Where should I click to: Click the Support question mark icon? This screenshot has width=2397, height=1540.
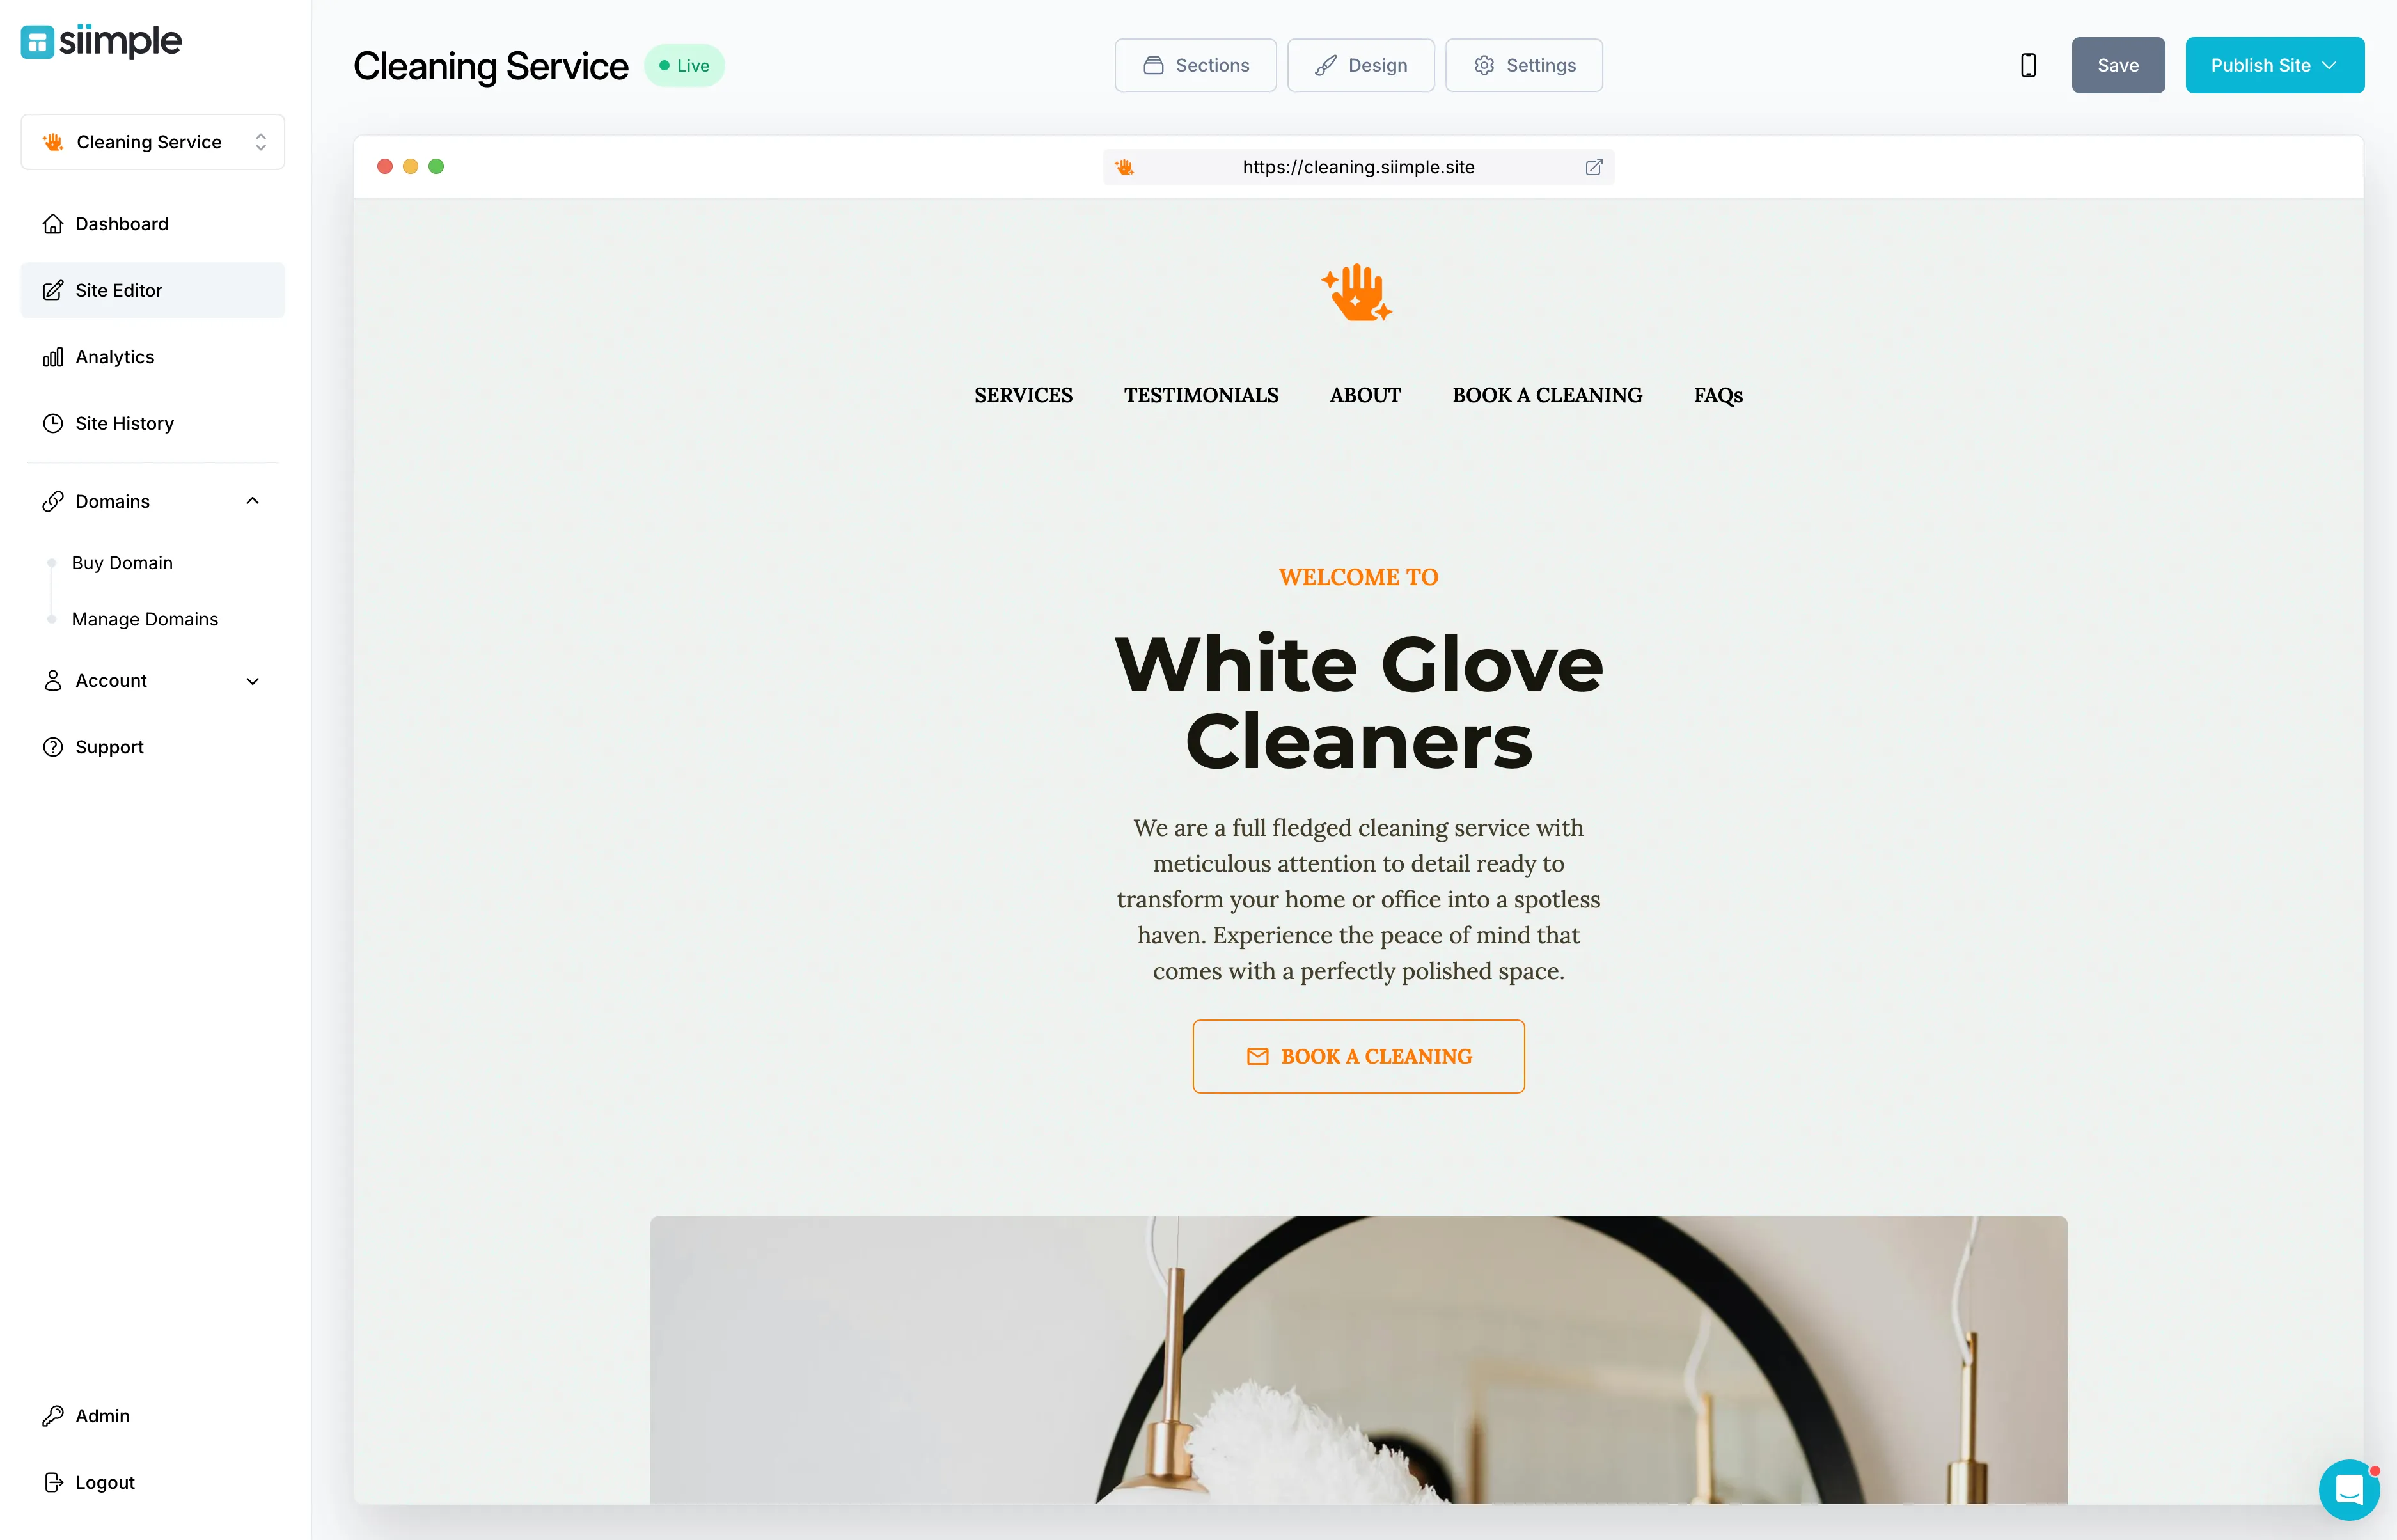(x=52, y=746)
